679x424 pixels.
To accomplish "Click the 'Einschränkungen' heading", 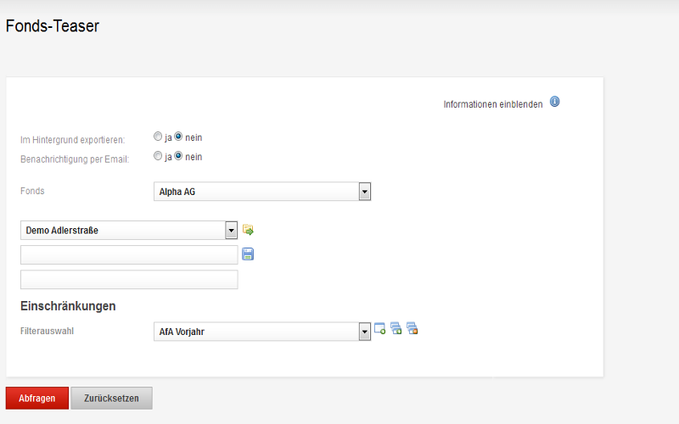I will click(68, 306).
